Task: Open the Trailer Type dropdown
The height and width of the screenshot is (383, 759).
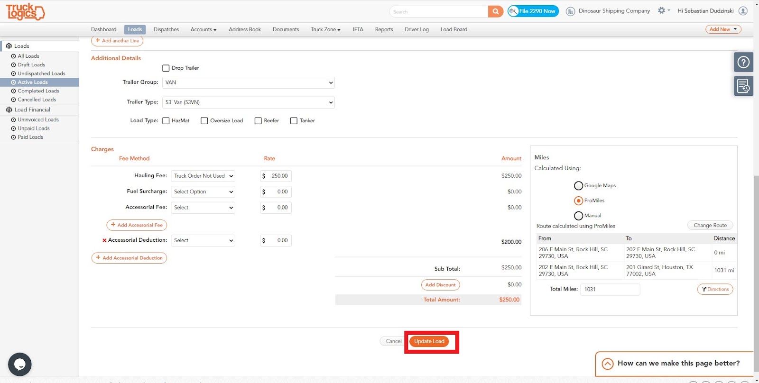Action: [x=249, y=102]
